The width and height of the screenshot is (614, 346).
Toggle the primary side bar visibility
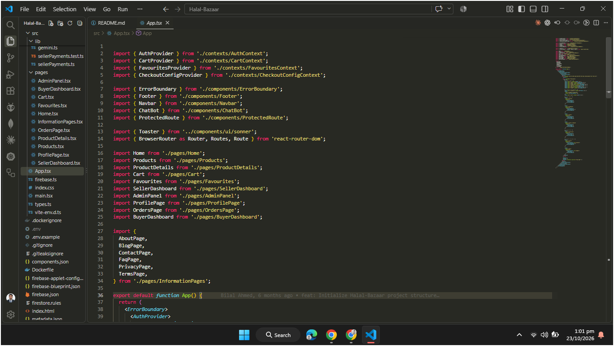521,9
